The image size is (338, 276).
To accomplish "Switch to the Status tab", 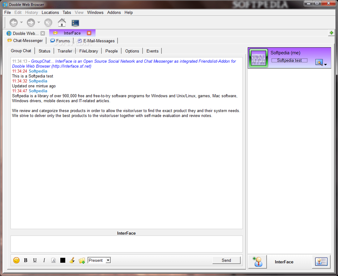I will [x=45, y=51].
